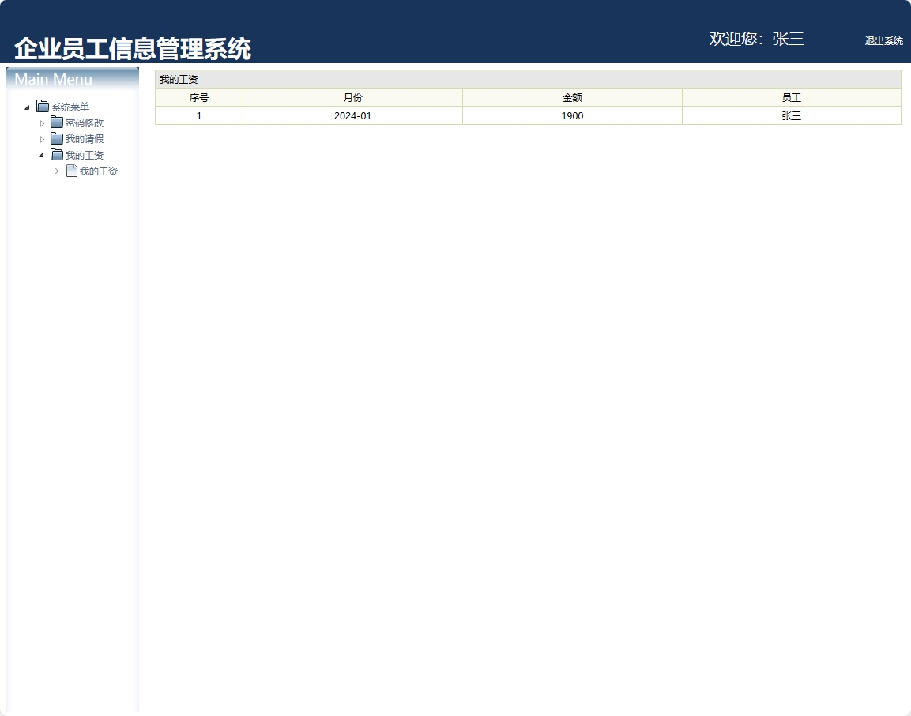The height and width of the screenshot is (716, 911).
Task: Click the welcome name 张三
Action: click(x=788, y=39)
